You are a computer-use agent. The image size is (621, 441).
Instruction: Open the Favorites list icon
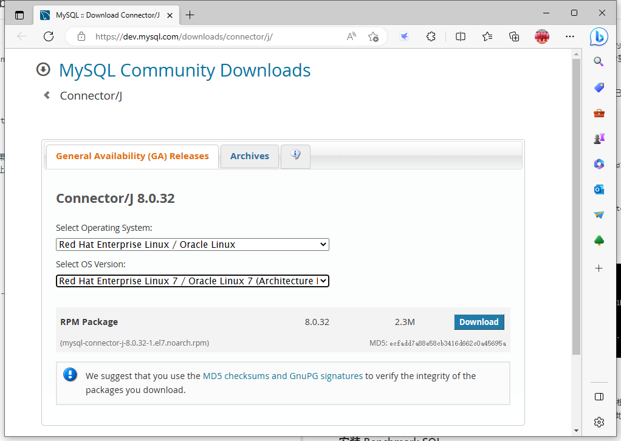487,36
